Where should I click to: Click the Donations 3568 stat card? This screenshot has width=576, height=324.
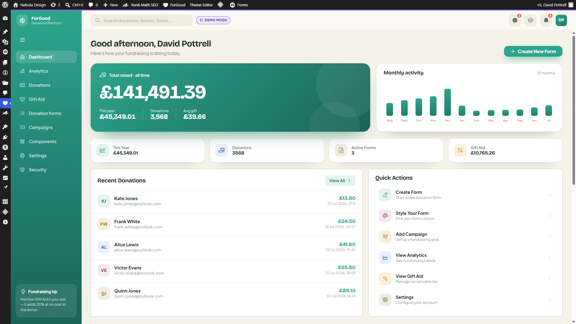(x=267, y=150)
